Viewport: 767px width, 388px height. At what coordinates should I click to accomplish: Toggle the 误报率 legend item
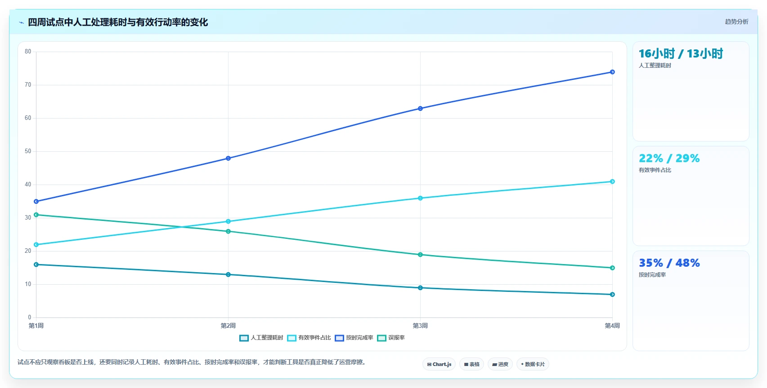391,338
